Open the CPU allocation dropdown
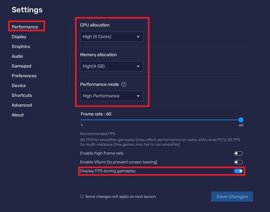Viewport: 270px width, 212px height. (x=111, y=37)
